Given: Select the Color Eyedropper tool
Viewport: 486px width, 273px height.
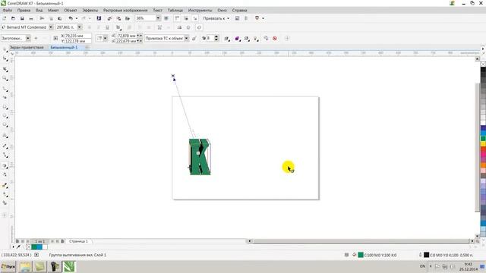Looking at the screenshot, I should pyautogui.click(x=5, y=185).
